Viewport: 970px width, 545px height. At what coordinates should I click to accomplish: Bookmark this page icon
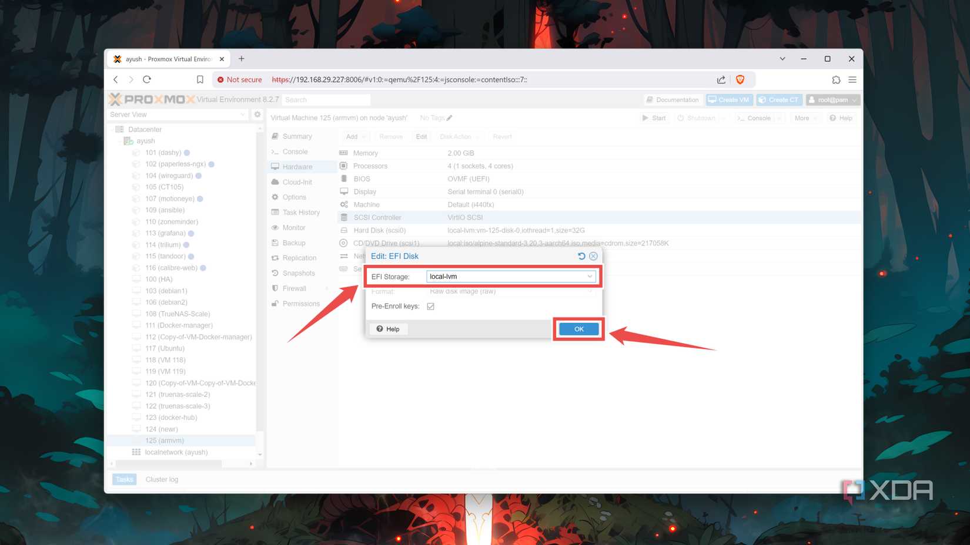click(200, 79)
